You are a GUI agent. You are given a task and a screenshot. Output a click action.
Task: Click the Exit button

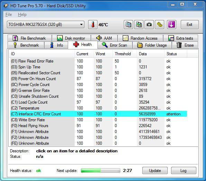coord(189,25)
